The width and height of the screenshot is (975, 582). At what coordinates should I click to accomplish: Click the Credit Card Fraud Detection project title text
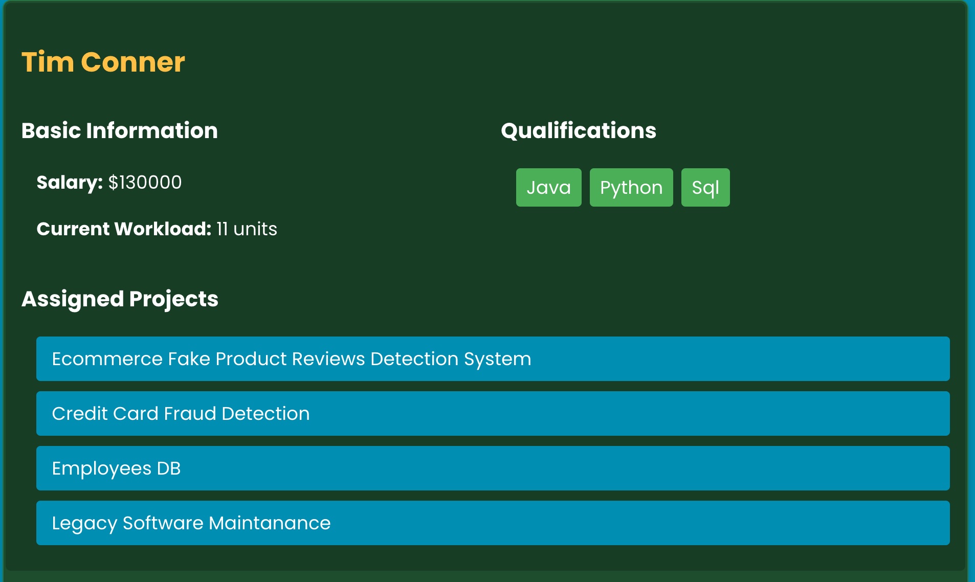point(180,413)
